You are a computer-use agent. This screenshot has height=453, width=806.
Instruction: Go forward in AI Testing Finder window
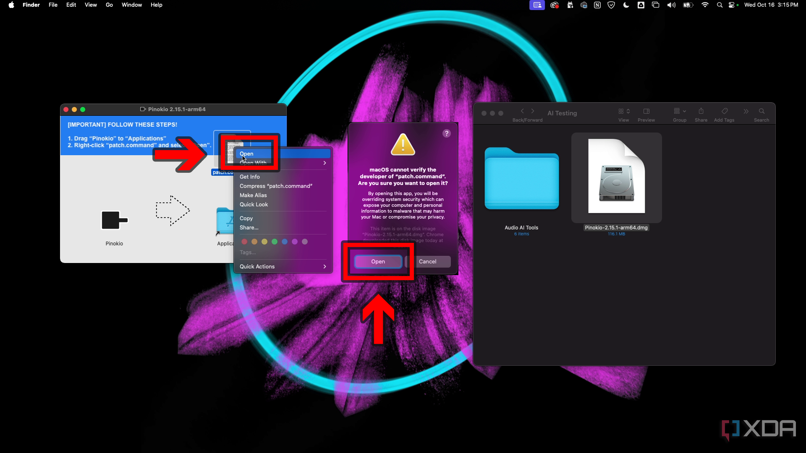click(x=533, y=111)
